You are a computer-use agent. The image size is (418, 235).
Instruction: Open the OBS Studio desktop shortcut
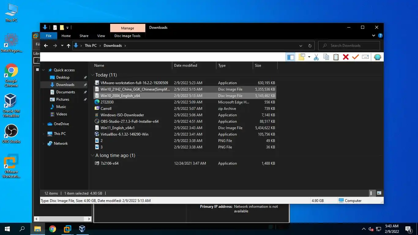(x=11, y=134)
